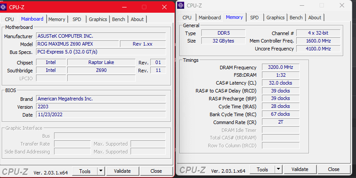Expand Tools dropdown arrow in the Memory window
356x178 pixels.
pyautogui.click(x=279, y=169)
